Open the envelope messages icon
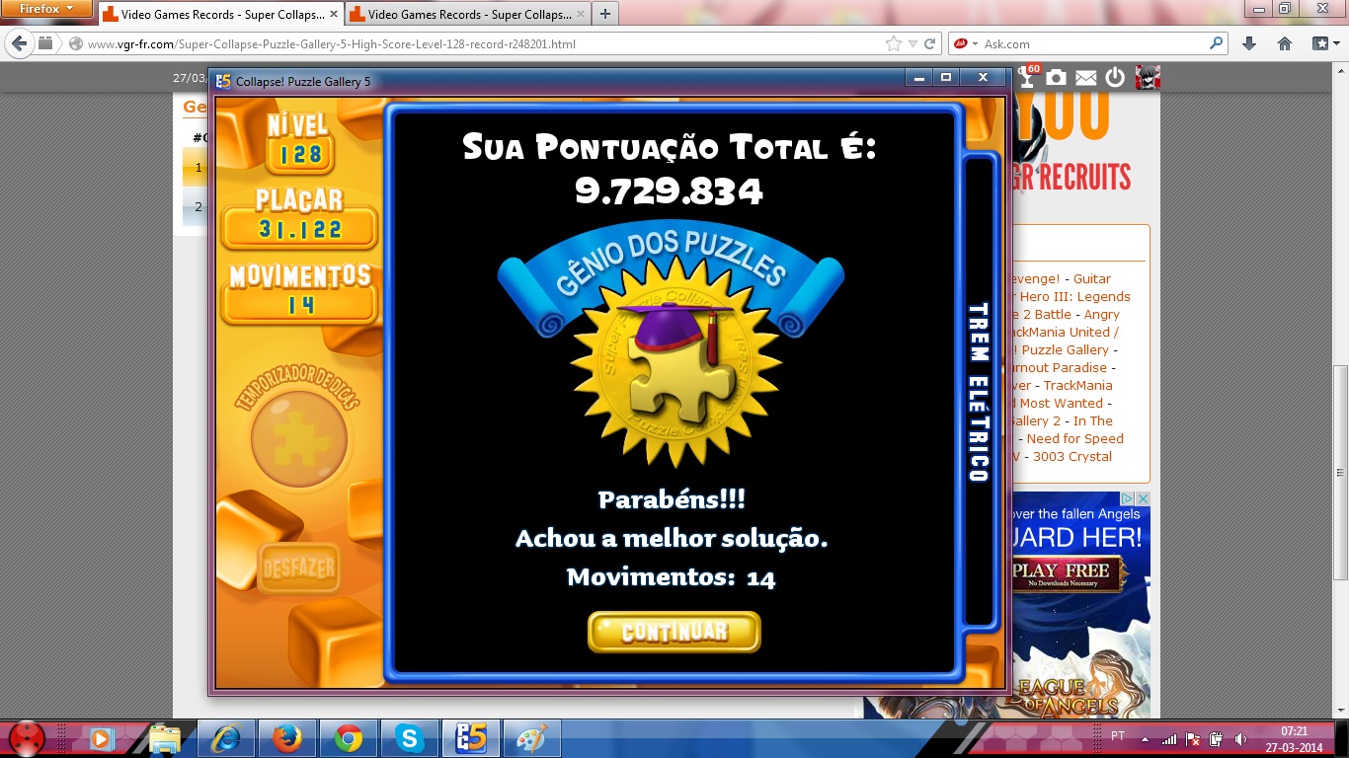Image resolution: width=1349 pixels, height=758 pixels. [x=1086, y=77]
